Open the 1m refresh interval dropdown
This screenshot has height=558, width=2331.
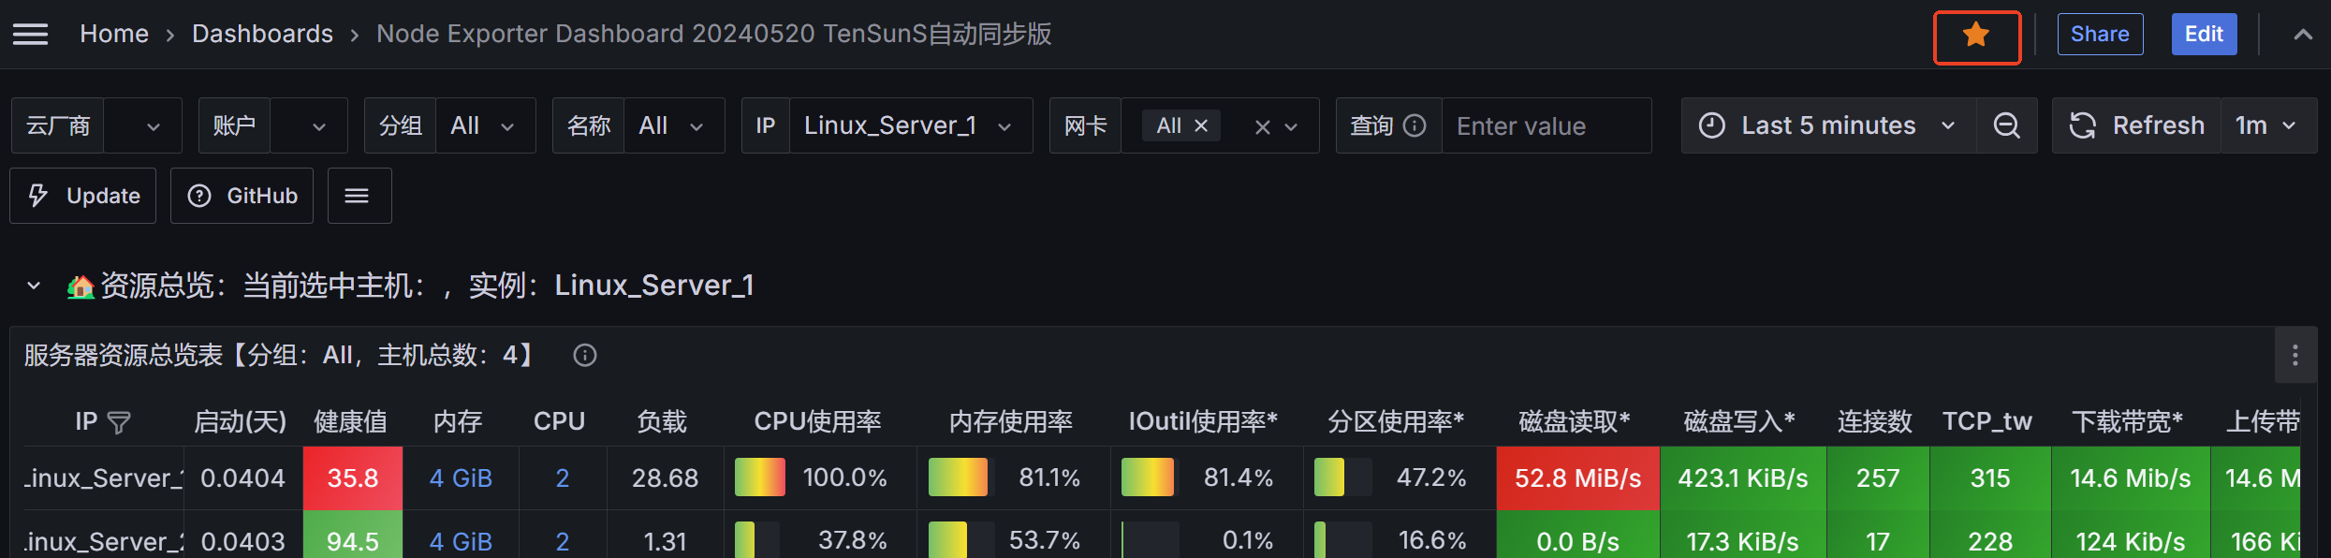pyautogui.click(x=2266, y=125)
